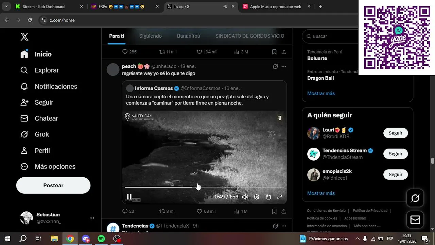Open Perfil in the sidebar
This screenshot has height=245, width=435.
35,150
